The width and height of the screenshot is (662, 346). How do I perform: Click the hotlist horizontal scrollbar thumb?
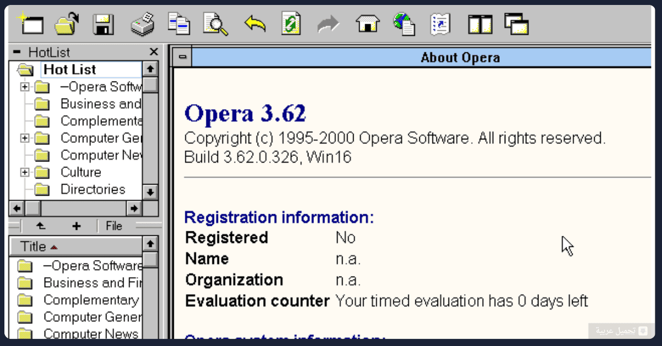[x=33, y=208]
